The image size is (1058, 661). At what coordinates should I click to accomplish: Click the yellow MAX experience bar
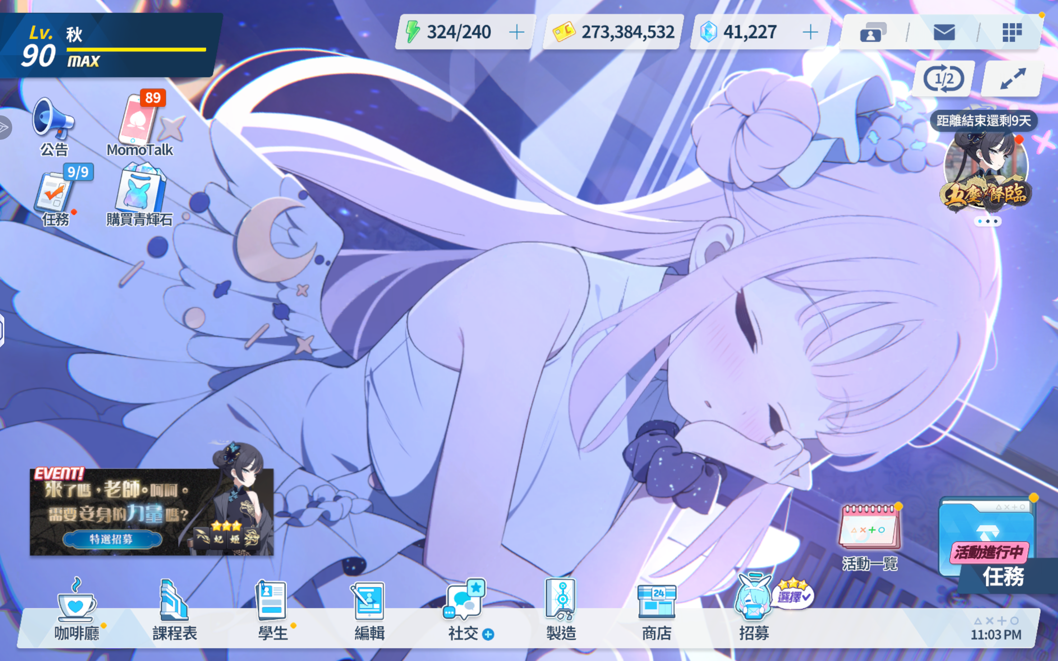[x=137, y=50]
